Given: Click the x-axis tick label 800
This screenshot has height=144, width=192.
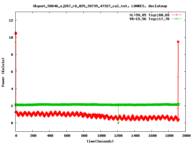Looking at the screenshot, I should pos(84,136).
